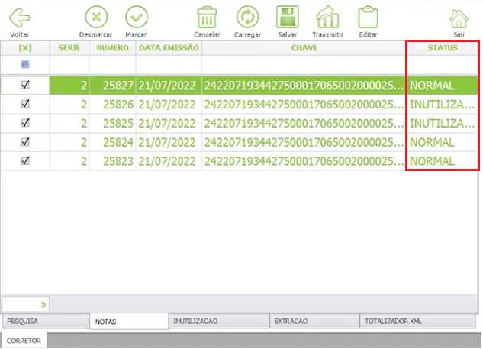Sort by the STATUS column header
This screenshot has height=349, width=483.
tap(443, 48)
